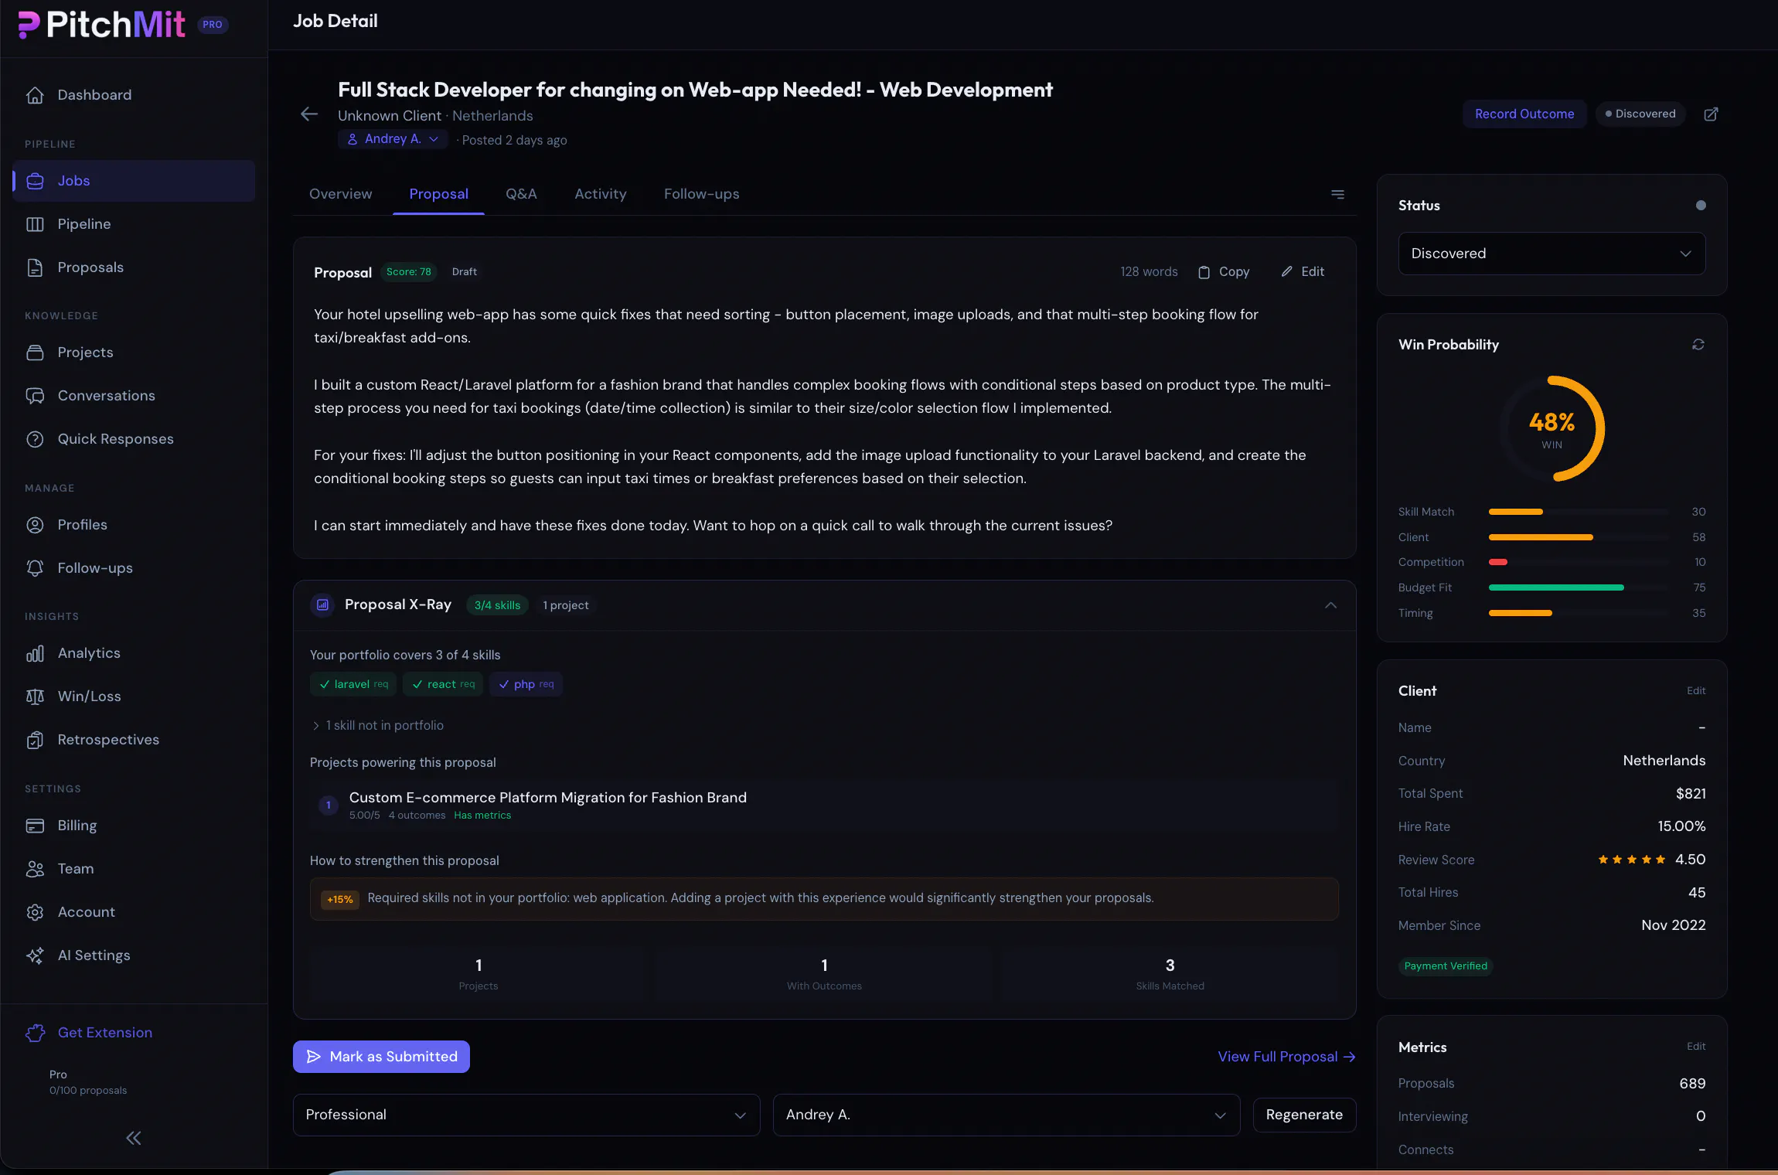Open the Andrey A. assignee dropdown under the title
Screen dimensions: 1778x1175
pyautogui.click(x=393, y=139)
